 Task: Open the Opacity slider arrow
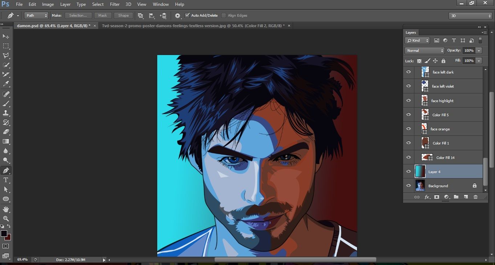click(479, 51)
